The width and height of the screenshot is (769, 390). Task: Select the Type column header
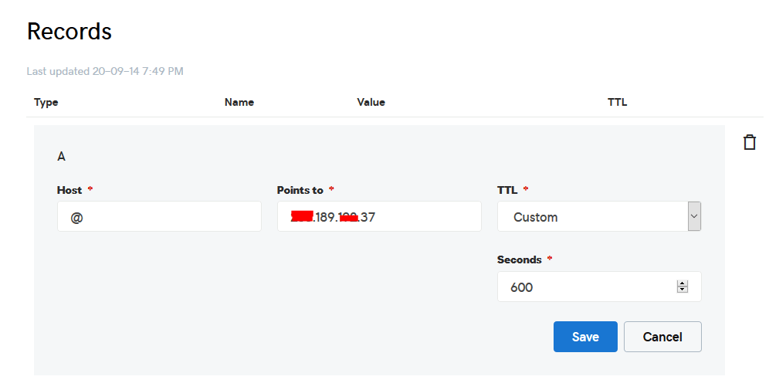coord(46,102)
